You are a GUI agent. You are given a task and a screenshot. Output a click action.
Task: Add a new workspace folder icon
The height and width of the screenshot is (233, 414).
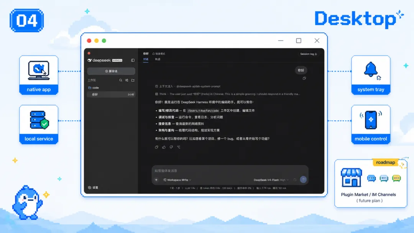coord(133,80)
